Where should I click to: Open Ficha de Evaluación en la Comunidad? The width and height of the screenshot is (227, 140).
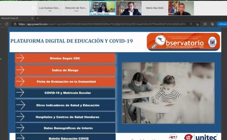point(65,81)
